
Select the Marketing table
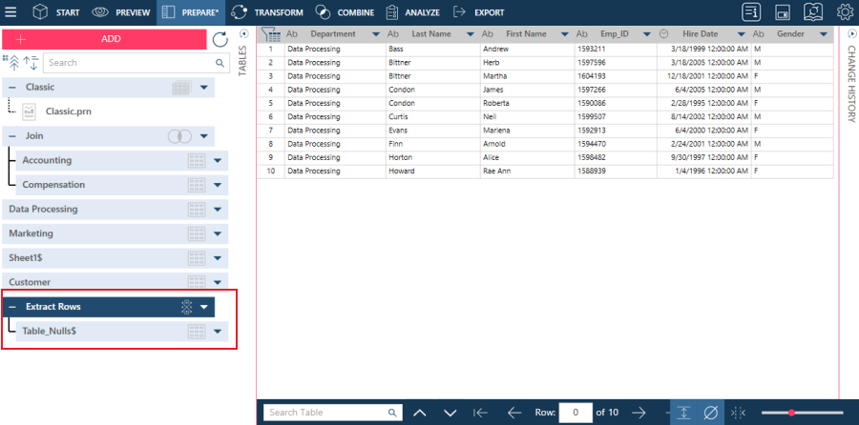[x=115, y=233]
